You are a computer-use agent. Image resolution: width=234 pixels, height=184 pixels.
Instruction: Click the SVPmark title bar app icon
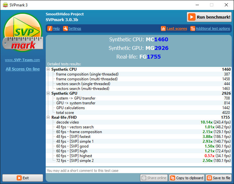coord(5,5)
